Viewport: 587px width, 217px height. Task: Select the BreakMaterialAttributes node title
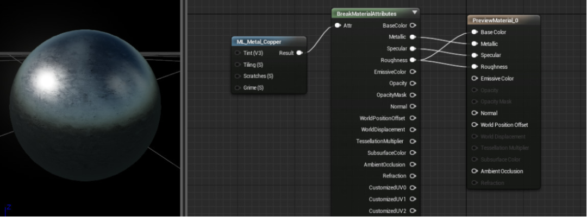(366, 14)
